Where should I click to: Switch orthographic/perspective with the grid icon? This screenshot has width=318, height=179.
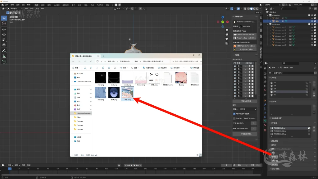(227, 43)
